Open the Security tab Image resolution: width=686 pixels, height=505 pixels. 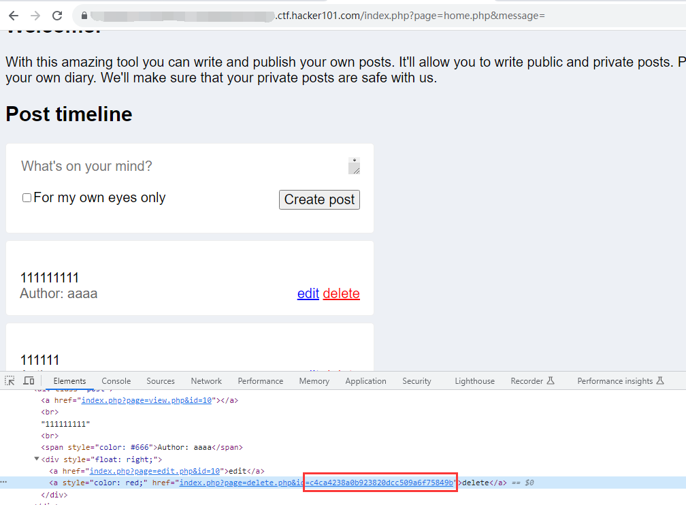click(x=416, y=381)
